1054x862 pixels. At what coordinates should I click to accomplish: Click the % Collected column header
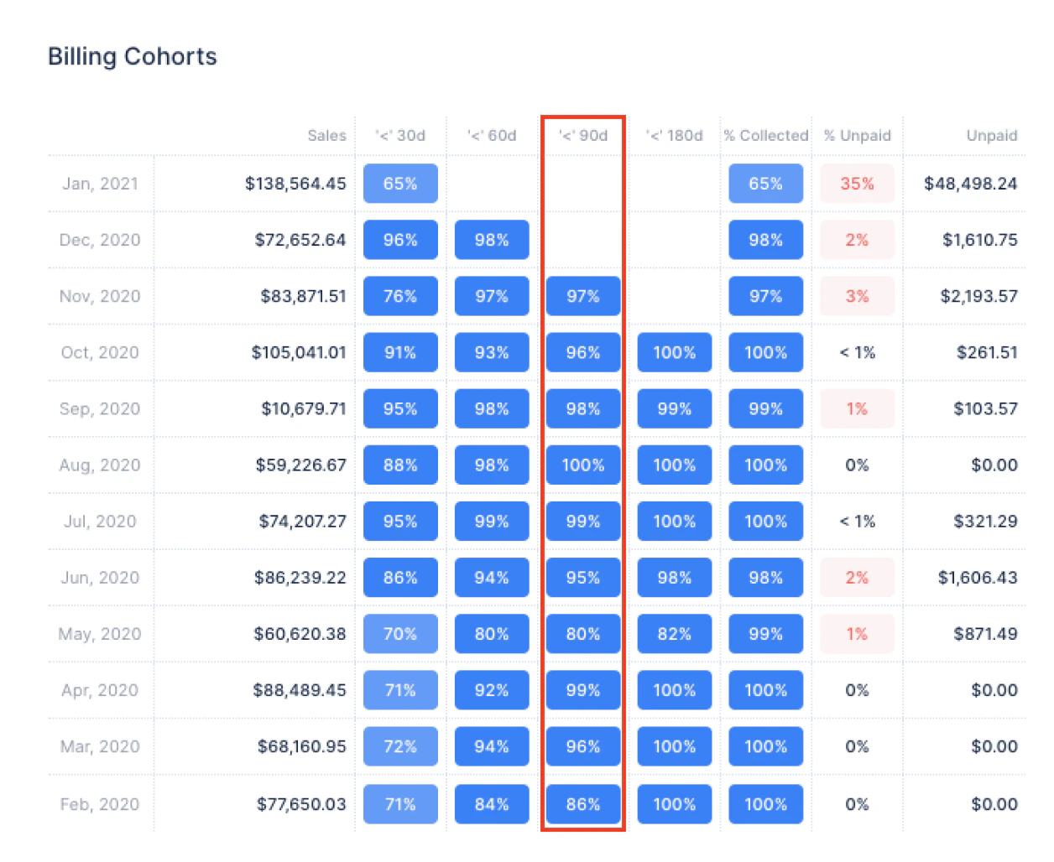click(766, 136)
